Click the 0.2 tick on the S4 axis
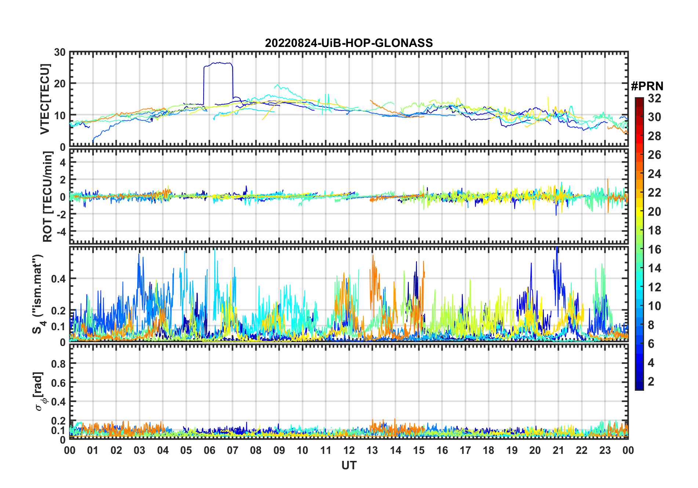Screen dimensions: 698x488 coord(58,311)
